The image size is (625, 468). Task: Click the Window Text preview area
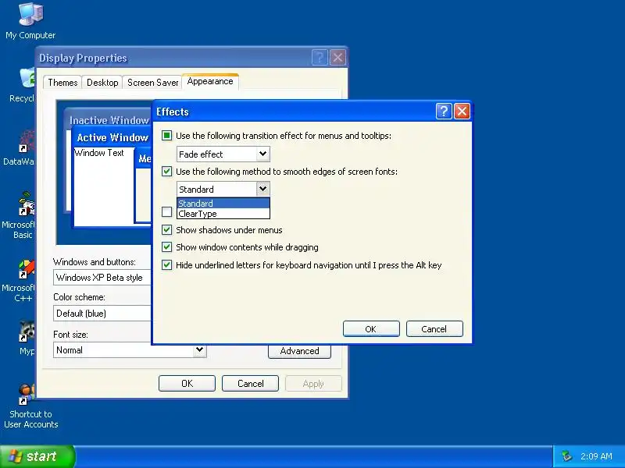click(x=104, y=186)
